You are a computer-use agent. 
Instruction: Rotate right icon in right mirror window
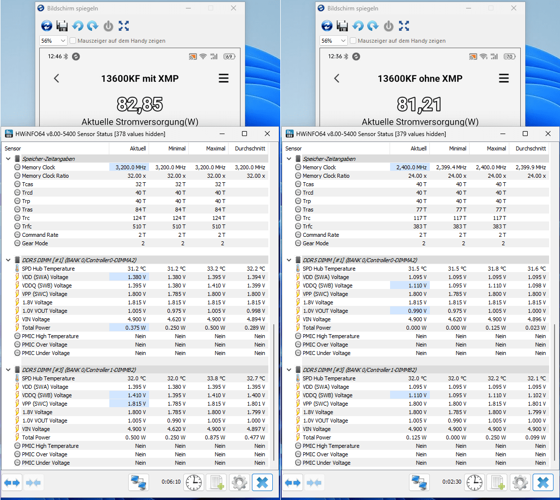coord(373,26)
